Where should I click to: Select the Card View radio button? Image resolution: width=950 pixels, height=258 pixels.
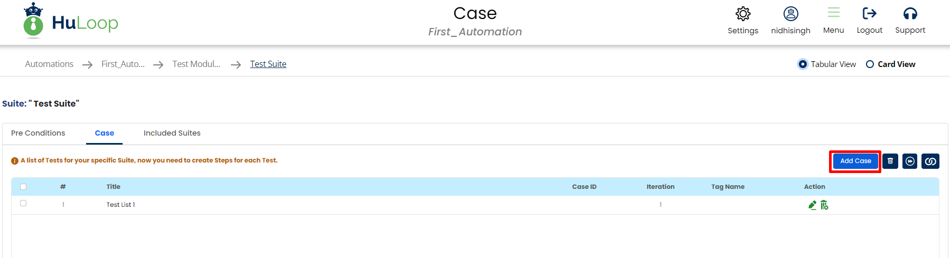[x=870, y=64]
